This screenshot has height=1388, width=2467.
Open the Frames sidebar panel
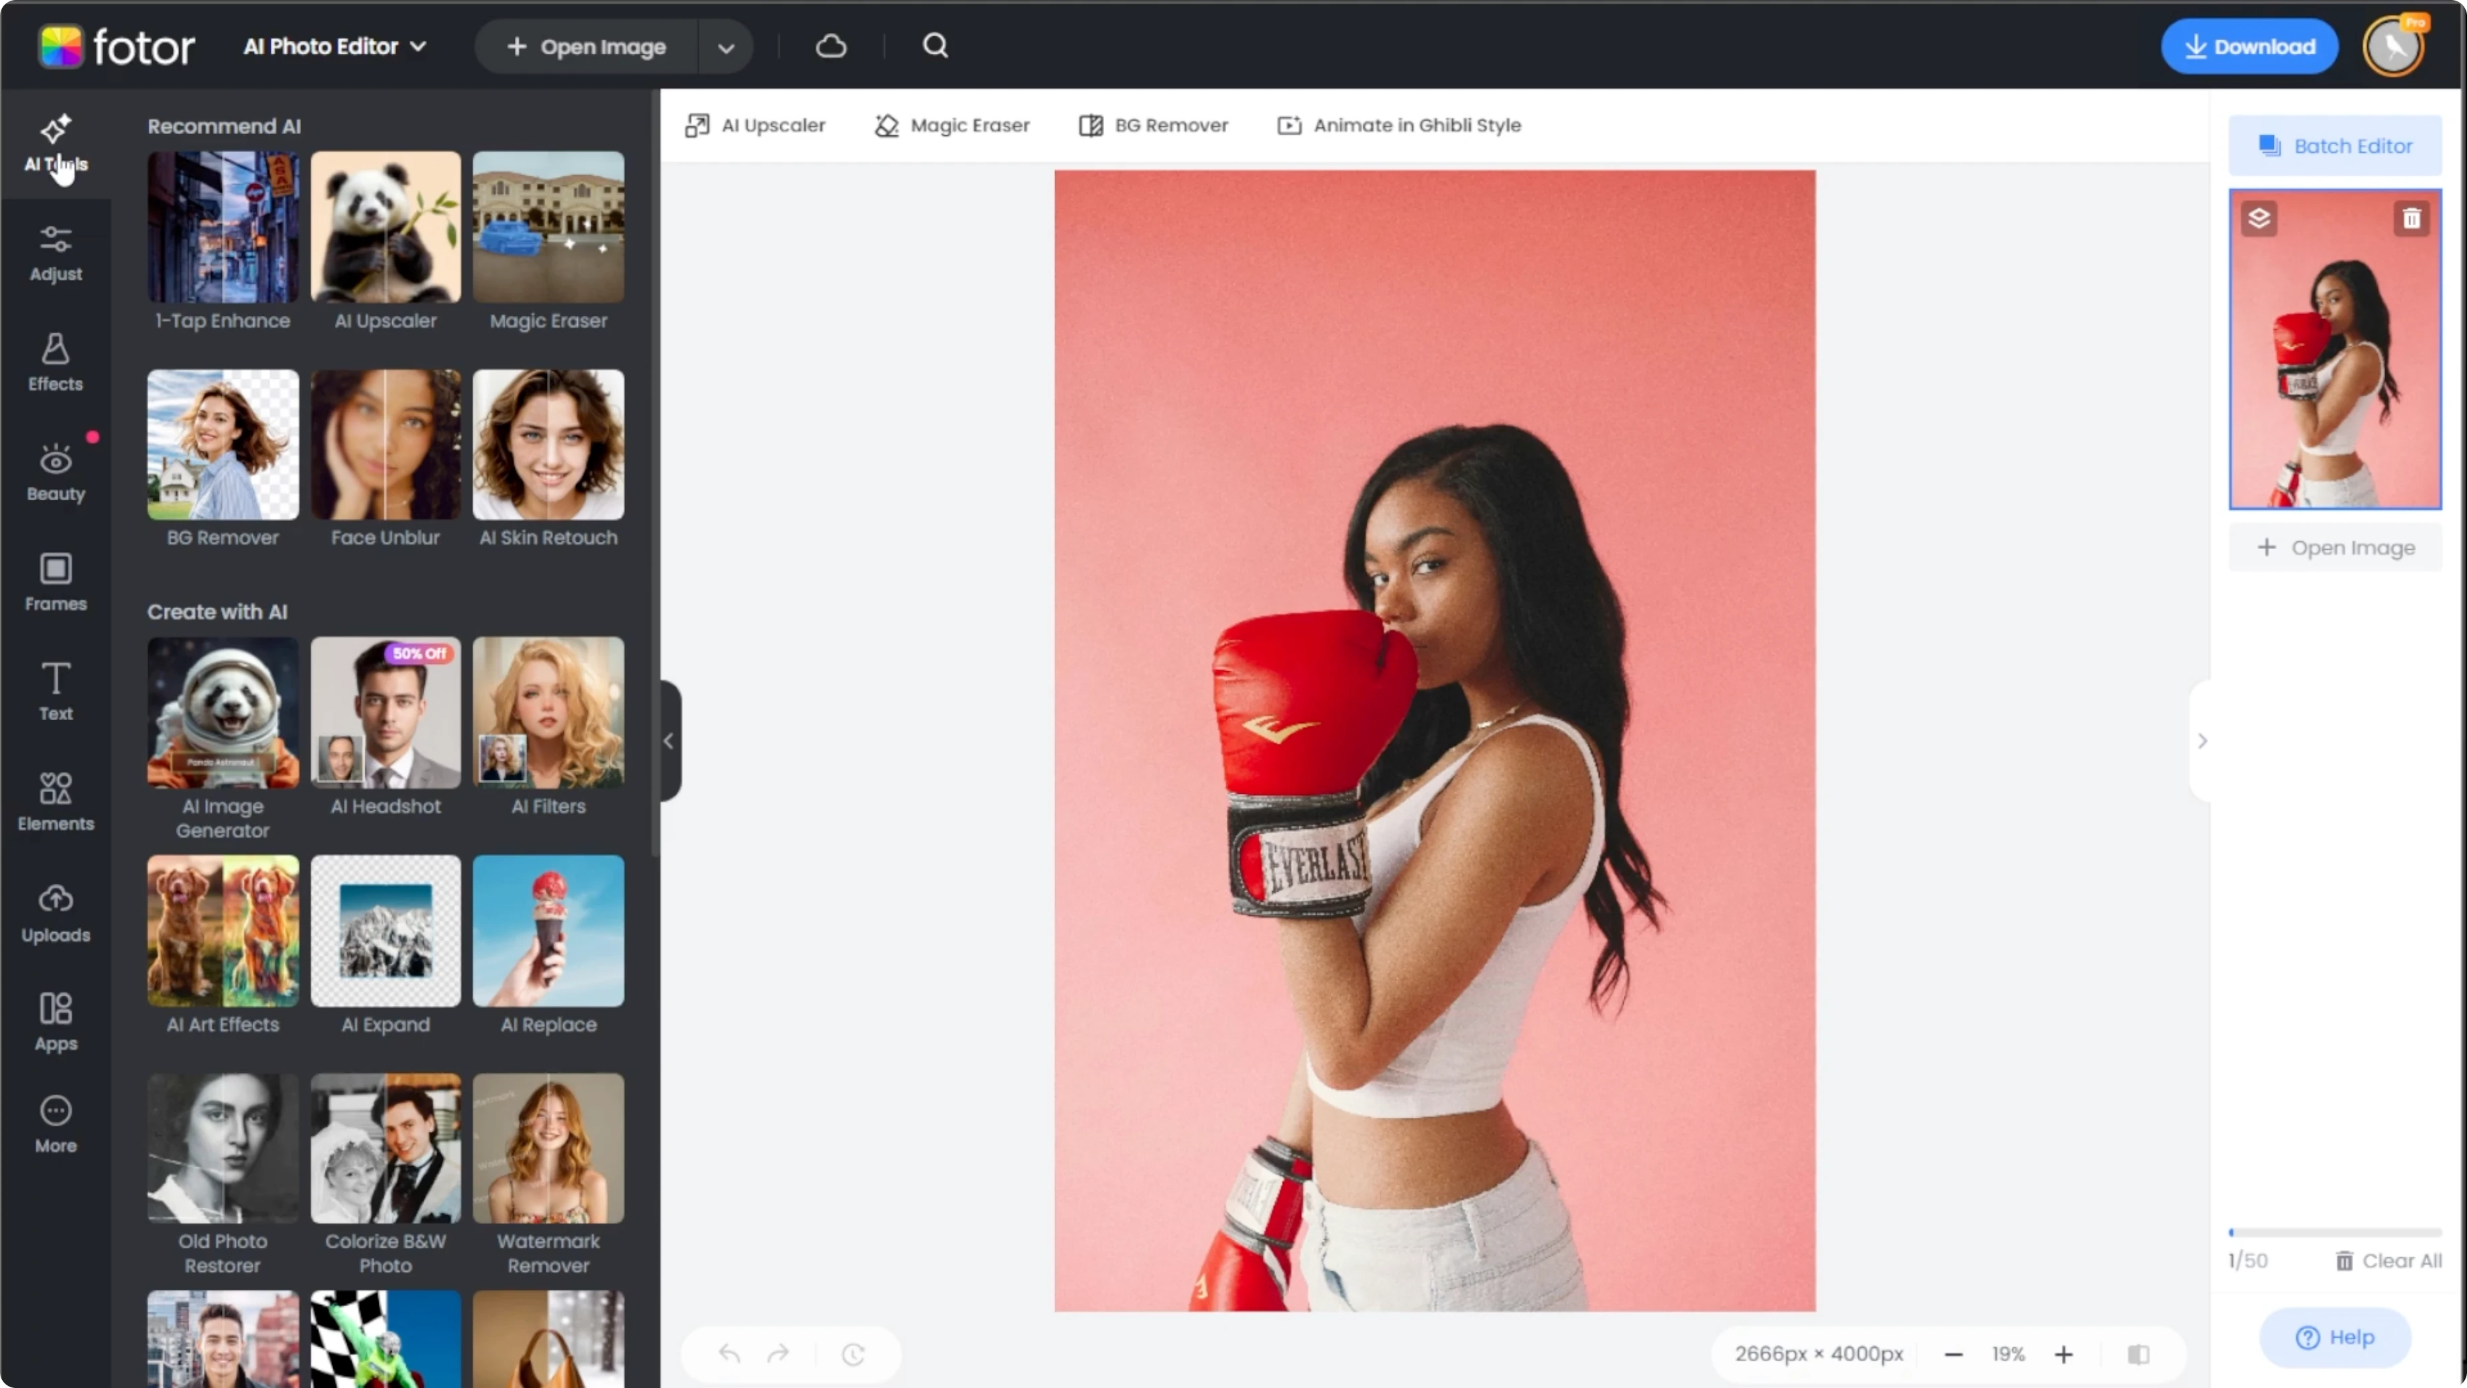point(56,583)
